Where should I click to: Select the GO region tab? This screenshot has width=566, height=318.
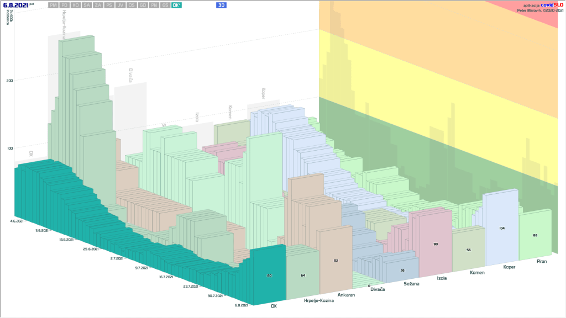[x=143, y=5]
